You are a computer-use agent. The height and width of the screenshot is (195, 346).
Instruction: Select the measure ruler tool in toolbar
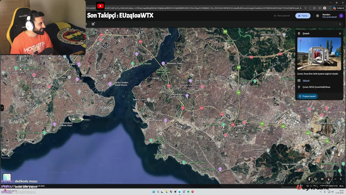93,24
